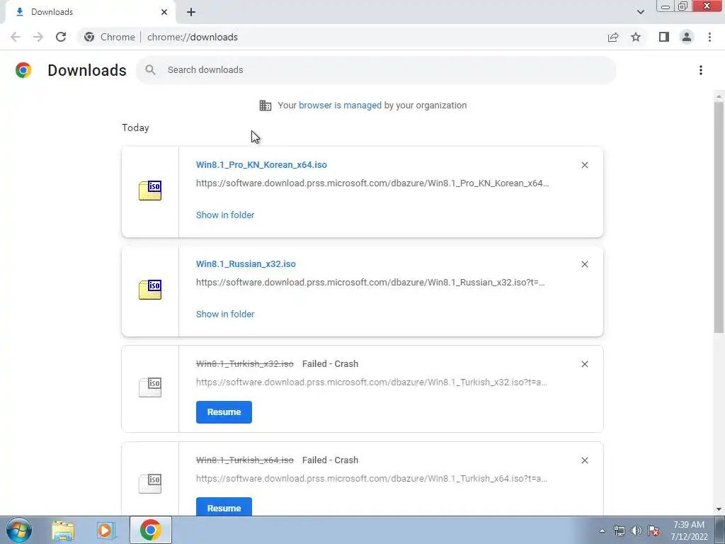This screenshot has height=544, width=725.
Task: Open a new tab with plus button
Action: point(191,12)
